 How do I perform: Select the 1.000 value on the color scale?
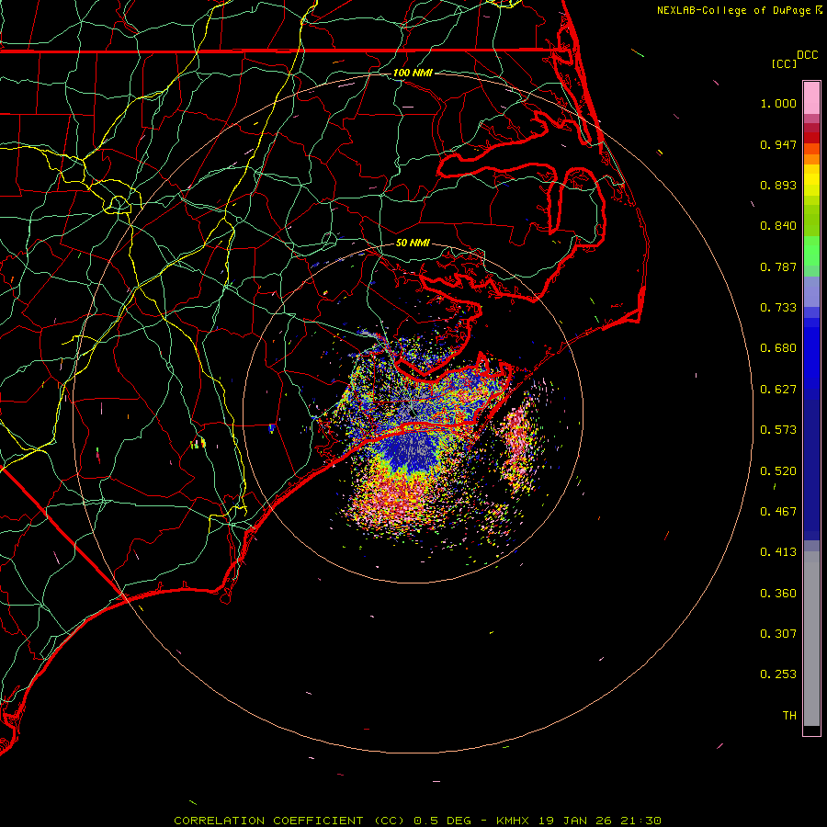(x=778, y=103)
